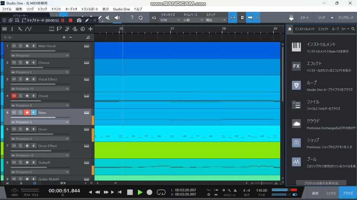
Task: Select the Listen tool speaker icon
Action: (117, 18)
